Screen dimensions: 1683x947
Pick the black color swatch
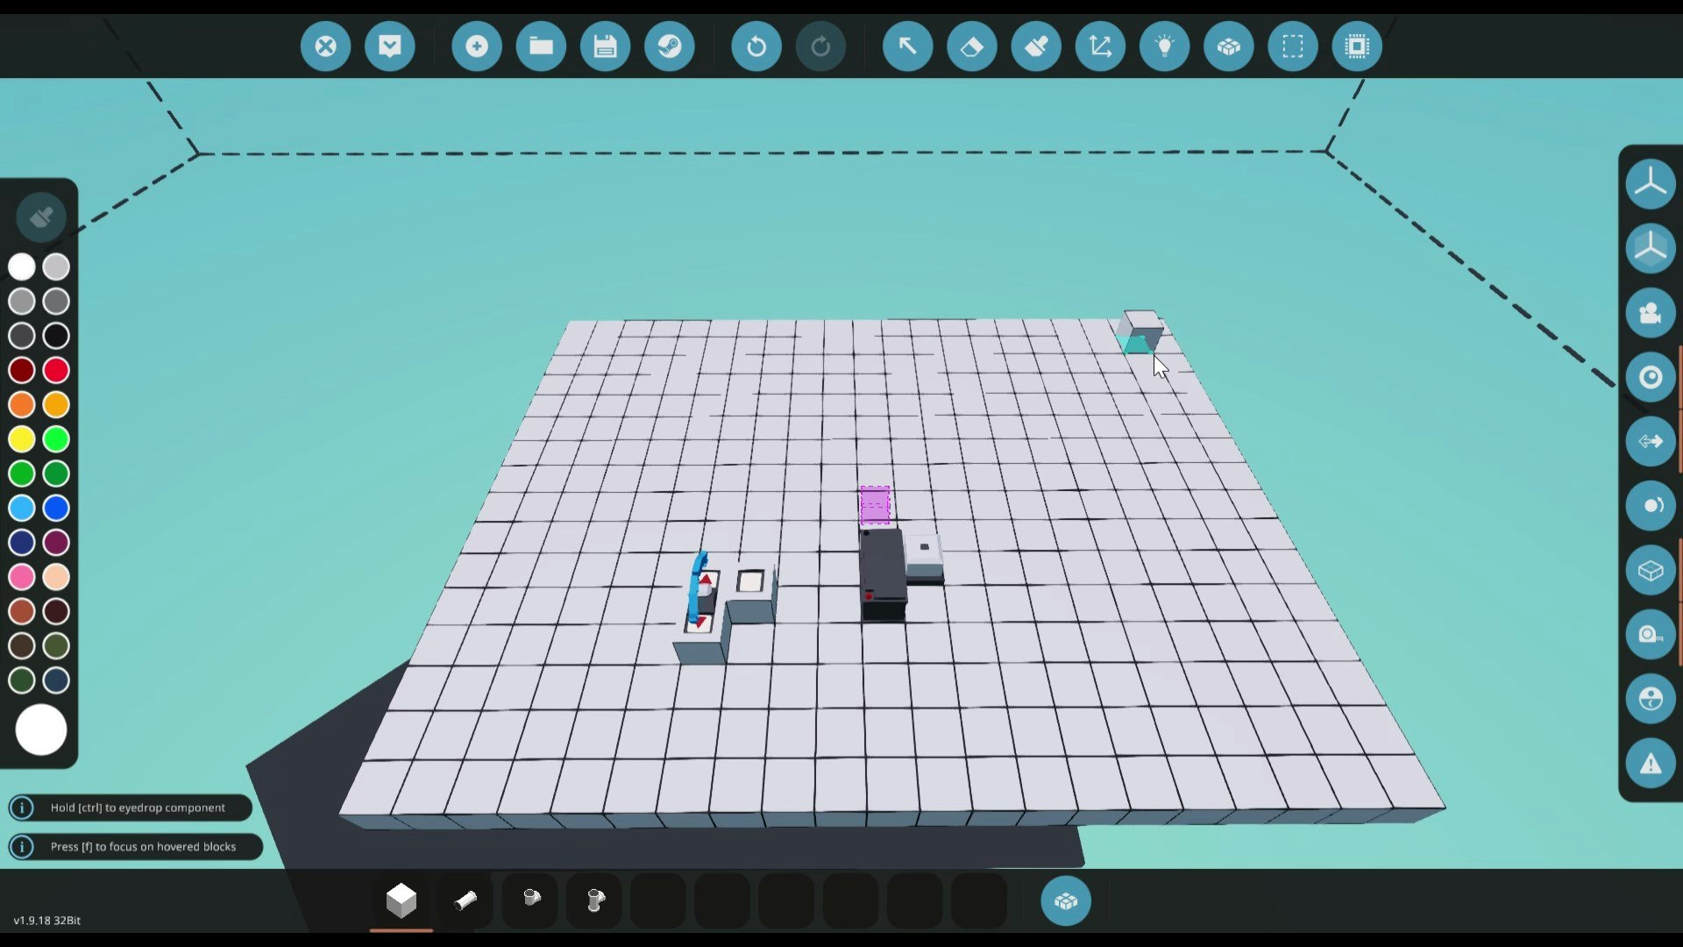click(56, 336)
